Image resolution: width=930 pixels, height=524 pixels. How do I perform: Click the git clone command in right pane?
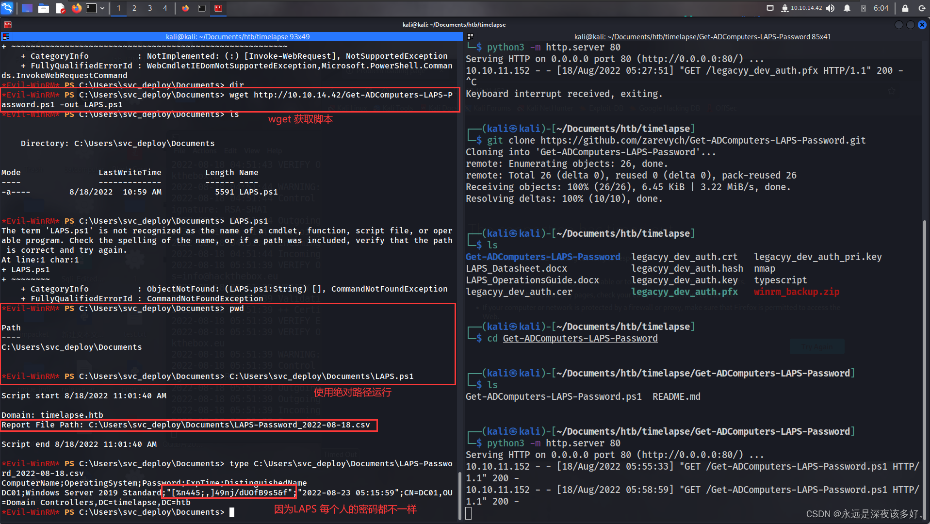click(x=676, y=141)
